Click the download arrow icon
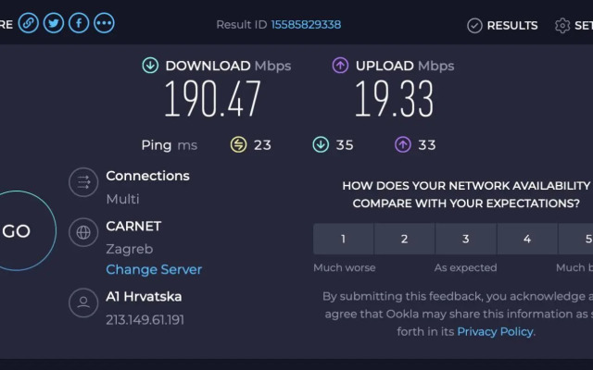Image resolution: width=593 pixels, height=370 pixels. [x=150, y=66]
